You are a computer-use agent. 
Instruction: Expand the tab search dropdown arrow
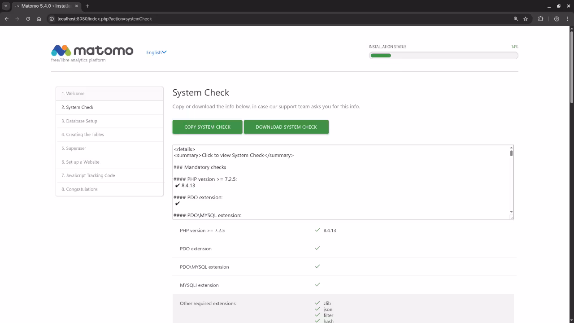click(6, 6)
